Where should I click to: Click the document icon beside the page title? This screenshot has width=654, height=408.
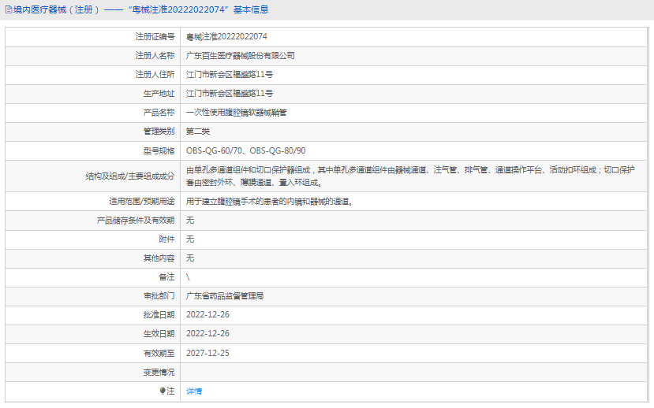(x=9, y=9)
